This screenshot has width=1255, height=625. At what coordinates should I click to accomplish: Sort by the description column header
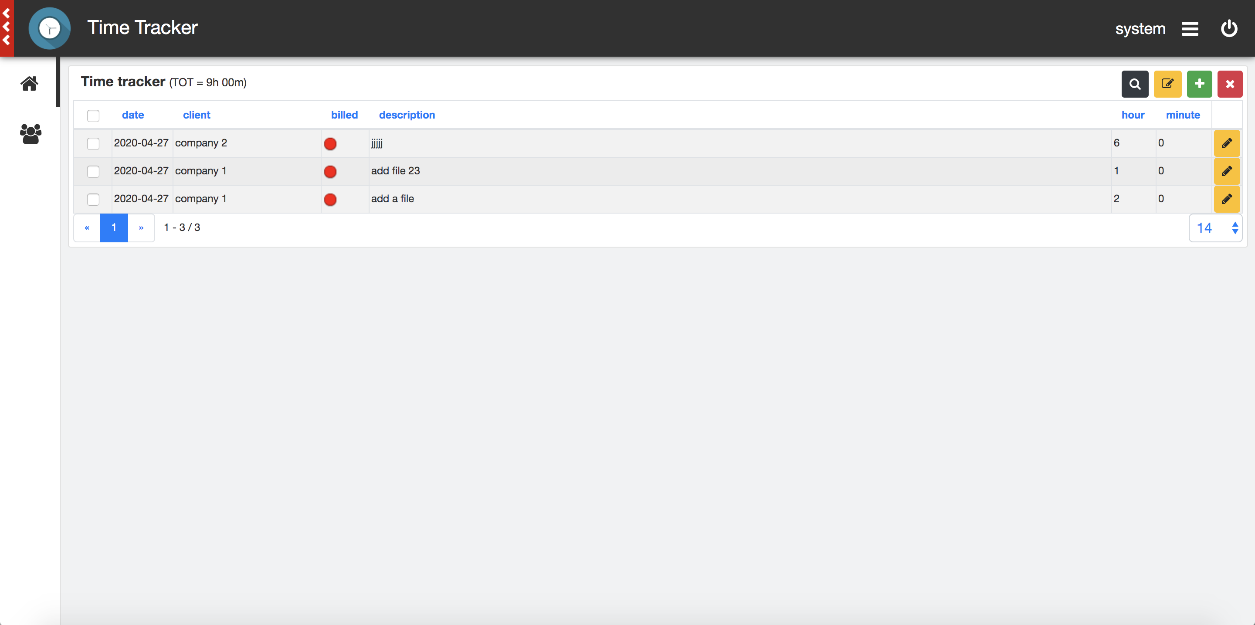407,115
